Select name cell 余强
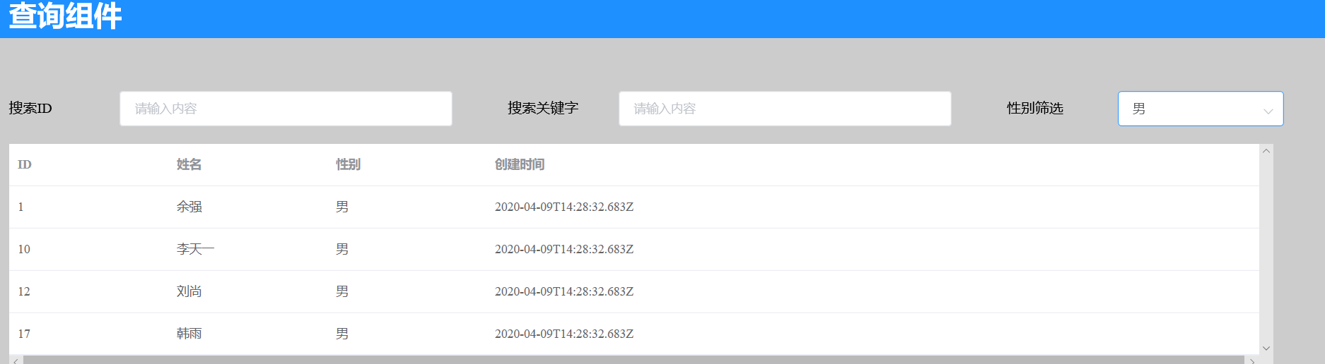The height and width of the screenshot is (364, 1325). (x=189, y=207)
